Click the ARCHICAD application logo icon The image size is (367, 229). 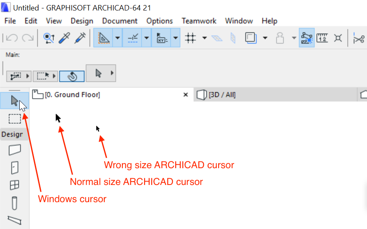(x=5, y=7)
